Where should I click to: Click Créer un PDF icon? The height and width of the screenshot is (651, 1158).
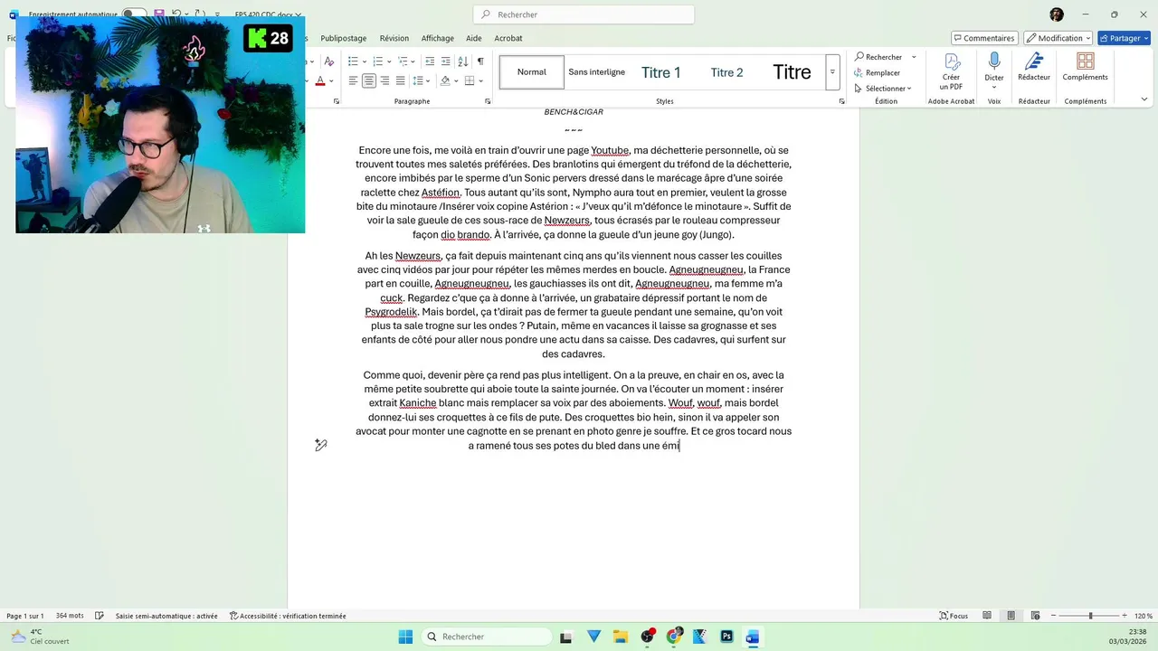point(951,71)
